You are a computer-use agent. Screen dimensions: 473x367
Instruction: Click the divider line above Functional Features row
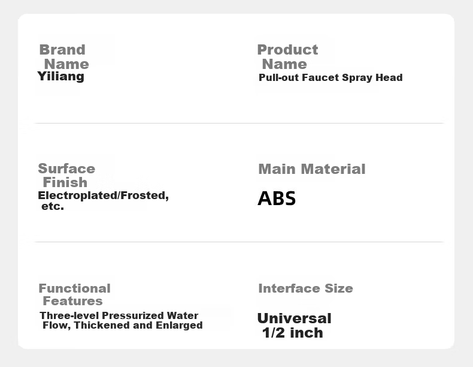(239, 242)
